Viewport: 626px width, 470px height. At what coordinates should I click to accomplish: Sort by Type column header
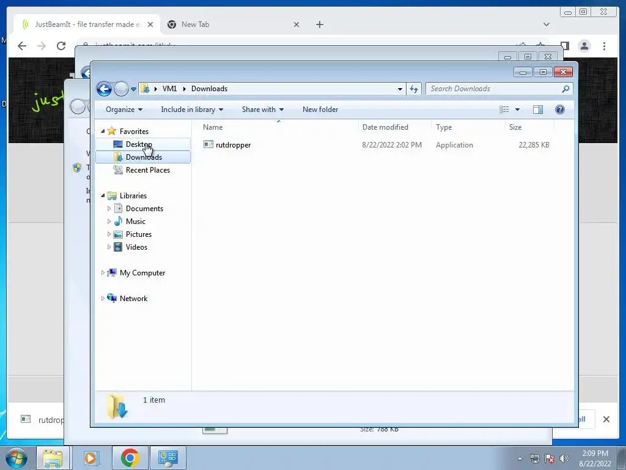coord(468,127)
